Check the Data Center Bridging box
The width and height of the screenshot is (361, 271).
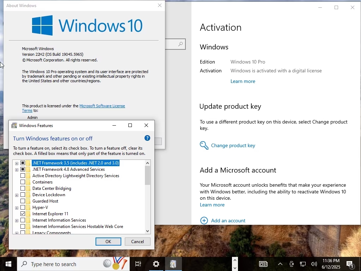coord(23,188)
